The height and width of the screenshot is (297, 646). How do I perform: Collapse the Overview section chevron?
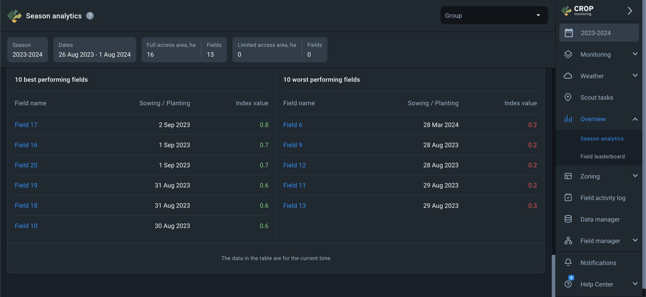635,119
